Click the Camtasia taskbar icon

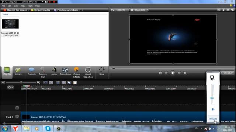click(x=59, y=129)
